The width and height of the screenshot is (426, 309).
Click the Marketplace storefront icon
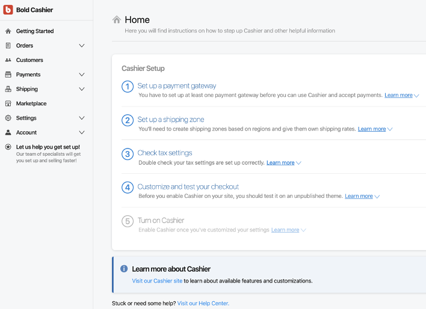(8, 103)
